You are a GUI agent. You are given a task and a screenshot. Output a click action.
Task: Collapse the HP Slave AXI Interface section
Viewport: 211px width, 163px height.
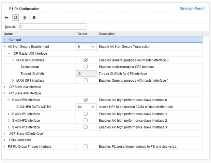pos(4,93)
